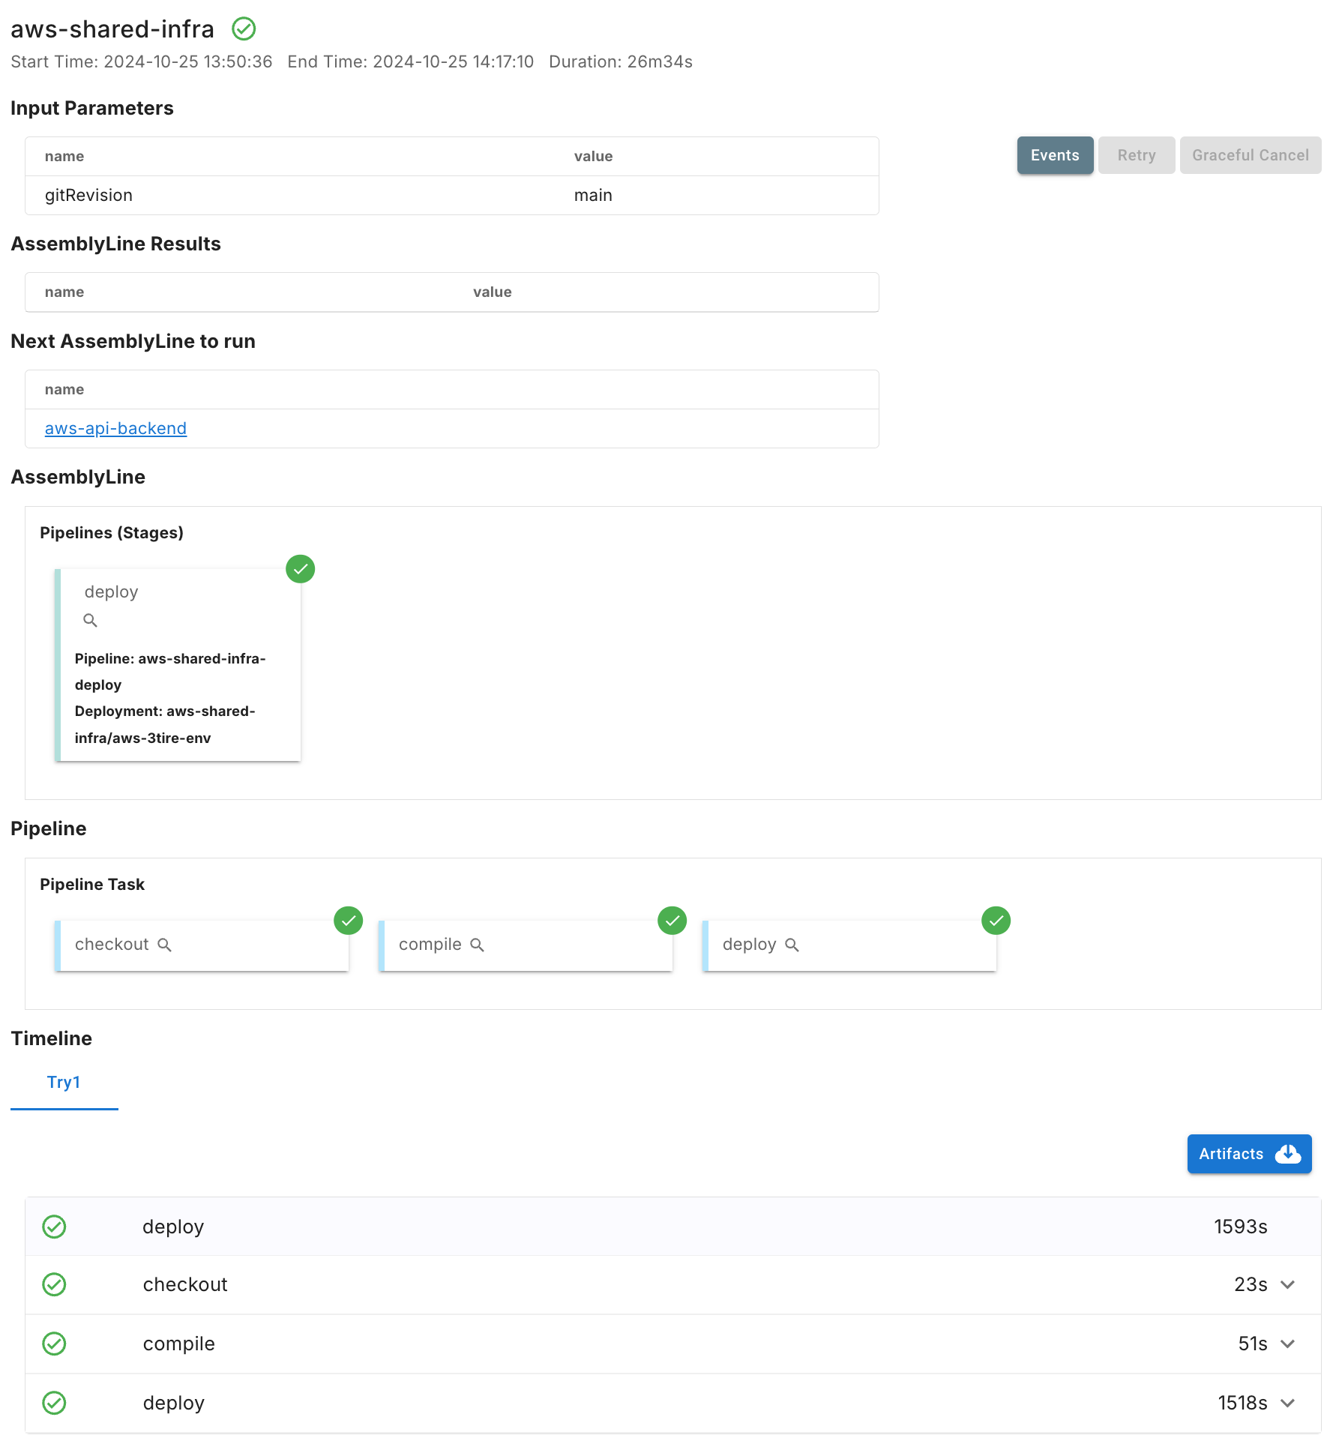Open the Events view
Image resolution: width=1333 pixels, height=1444 pixels.
tap(1054, 155)
